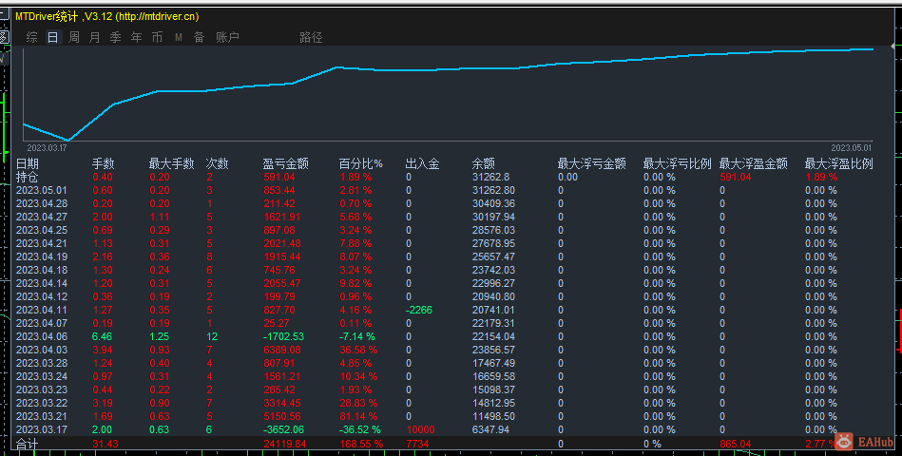Image resolution: width=902 pixels, height=456 pixels.
Task: Select the 2023.04.07 date row
Action: point(42,323)
